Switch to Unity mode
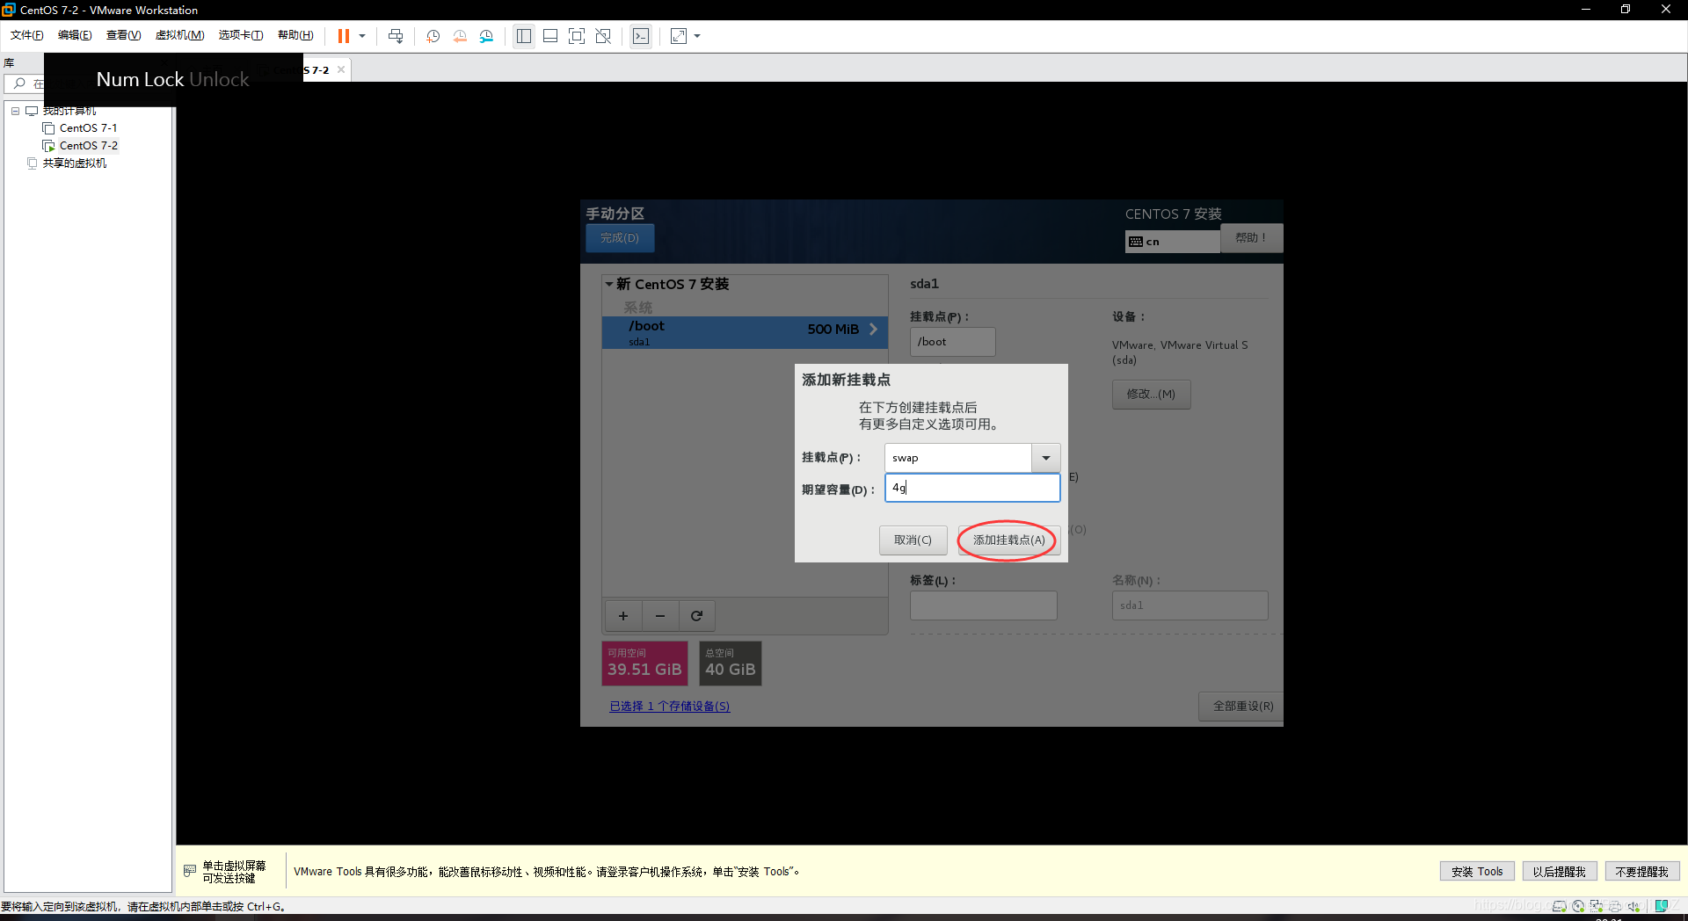 click(603, 36)
